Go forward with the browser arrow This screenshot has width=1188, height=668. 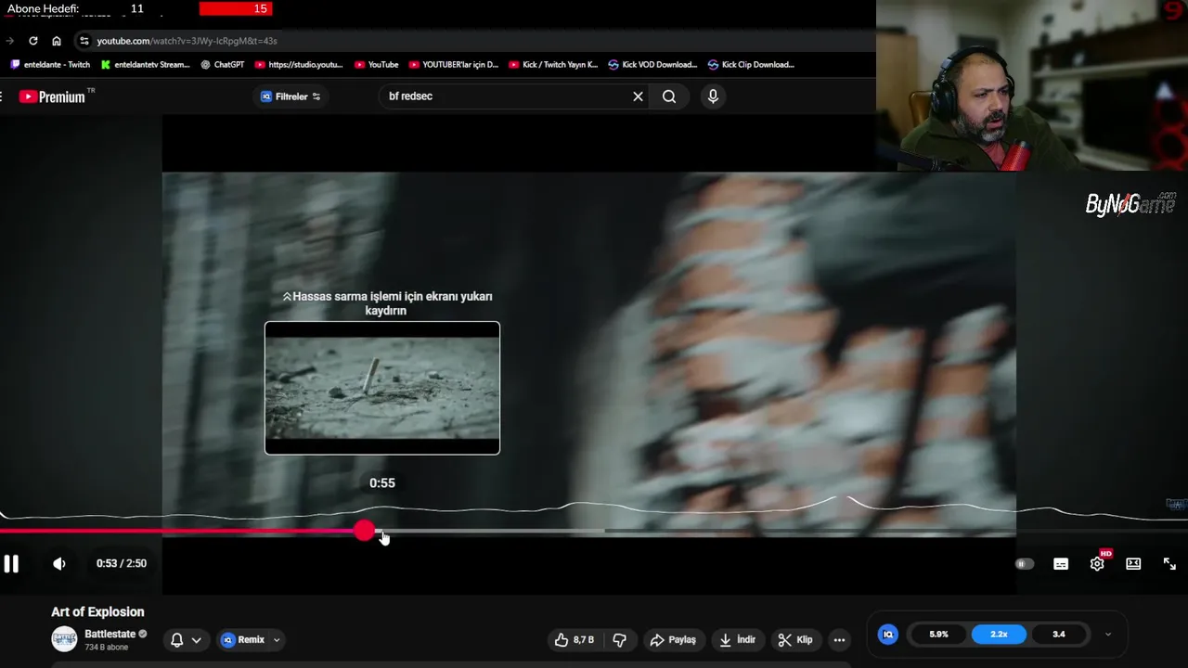(9, 41)
